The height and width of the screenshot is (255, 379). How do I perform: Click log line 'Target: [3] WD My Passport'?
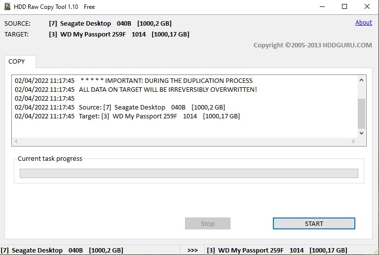[127, 116]
